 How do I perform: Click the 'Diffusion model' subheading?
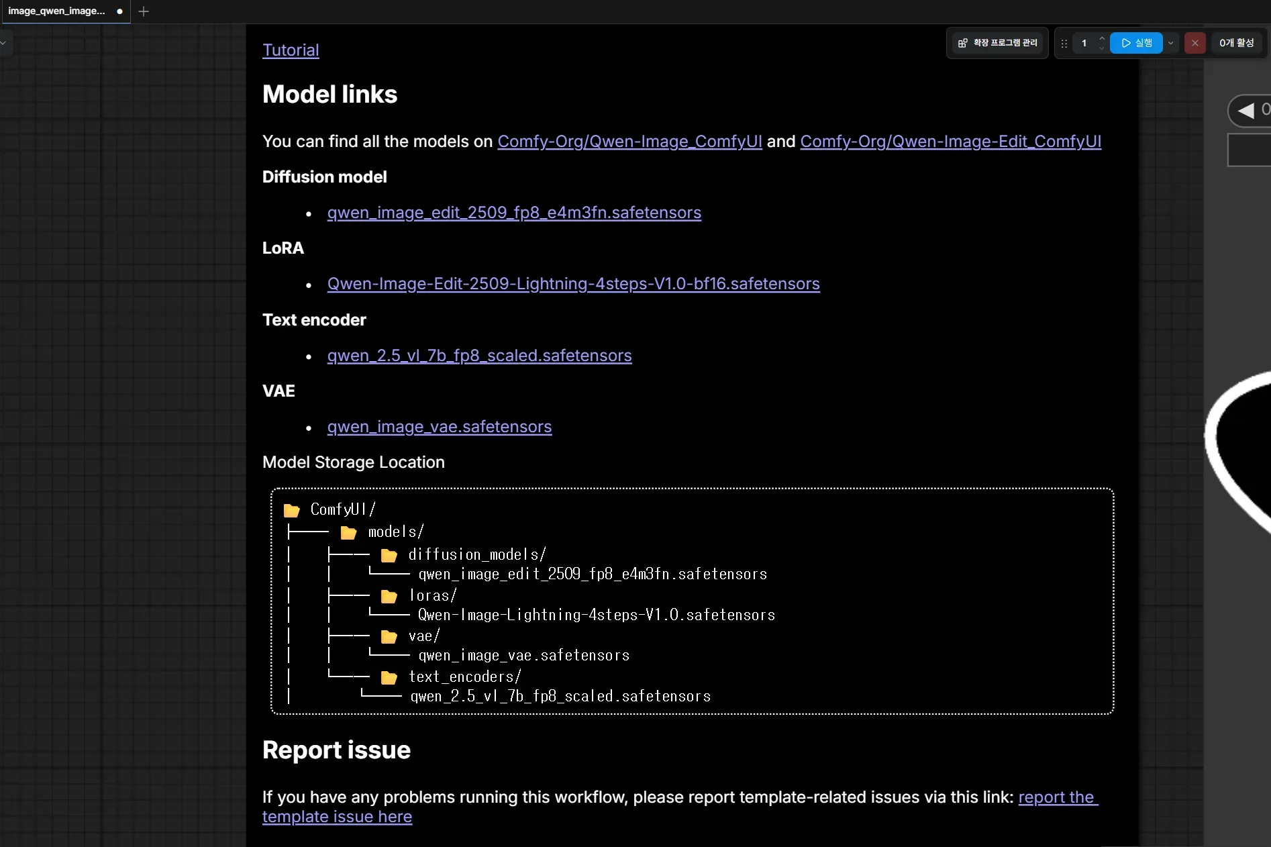tap(325, 177)
